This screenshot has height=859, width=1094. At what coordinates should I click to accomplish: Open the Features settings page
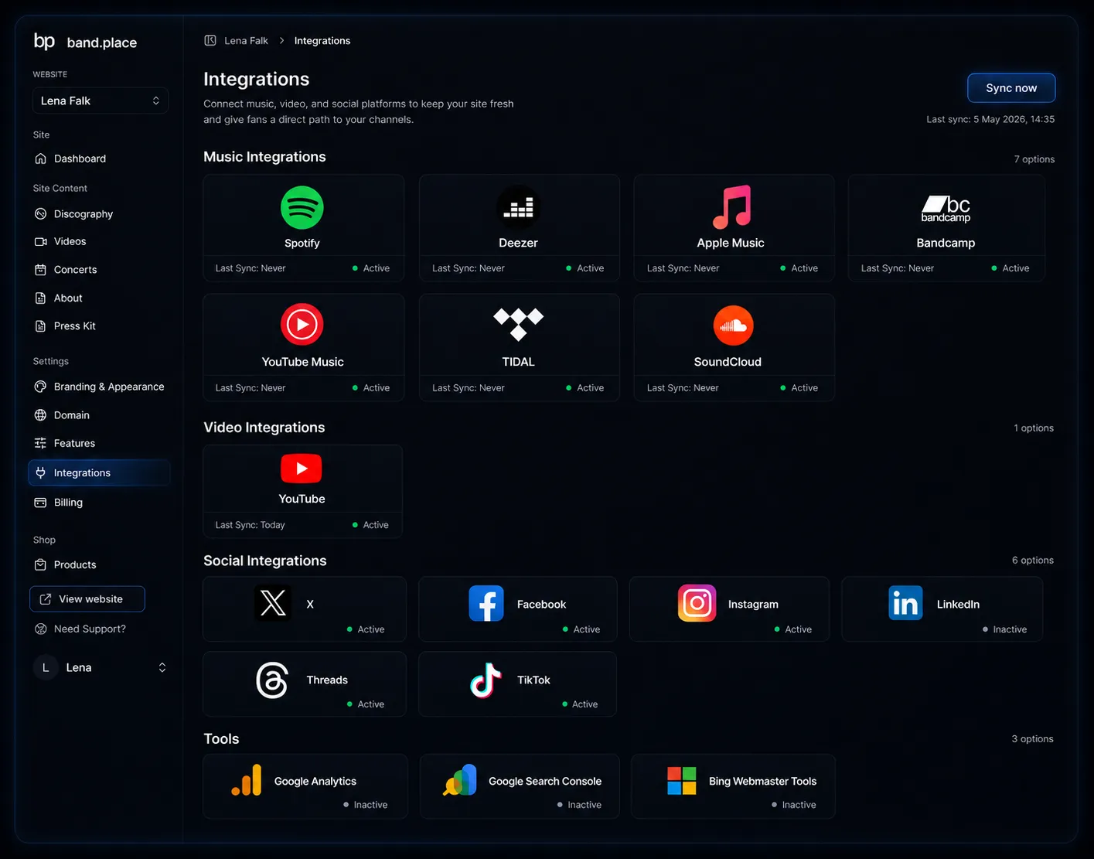[x=99, y=443]
